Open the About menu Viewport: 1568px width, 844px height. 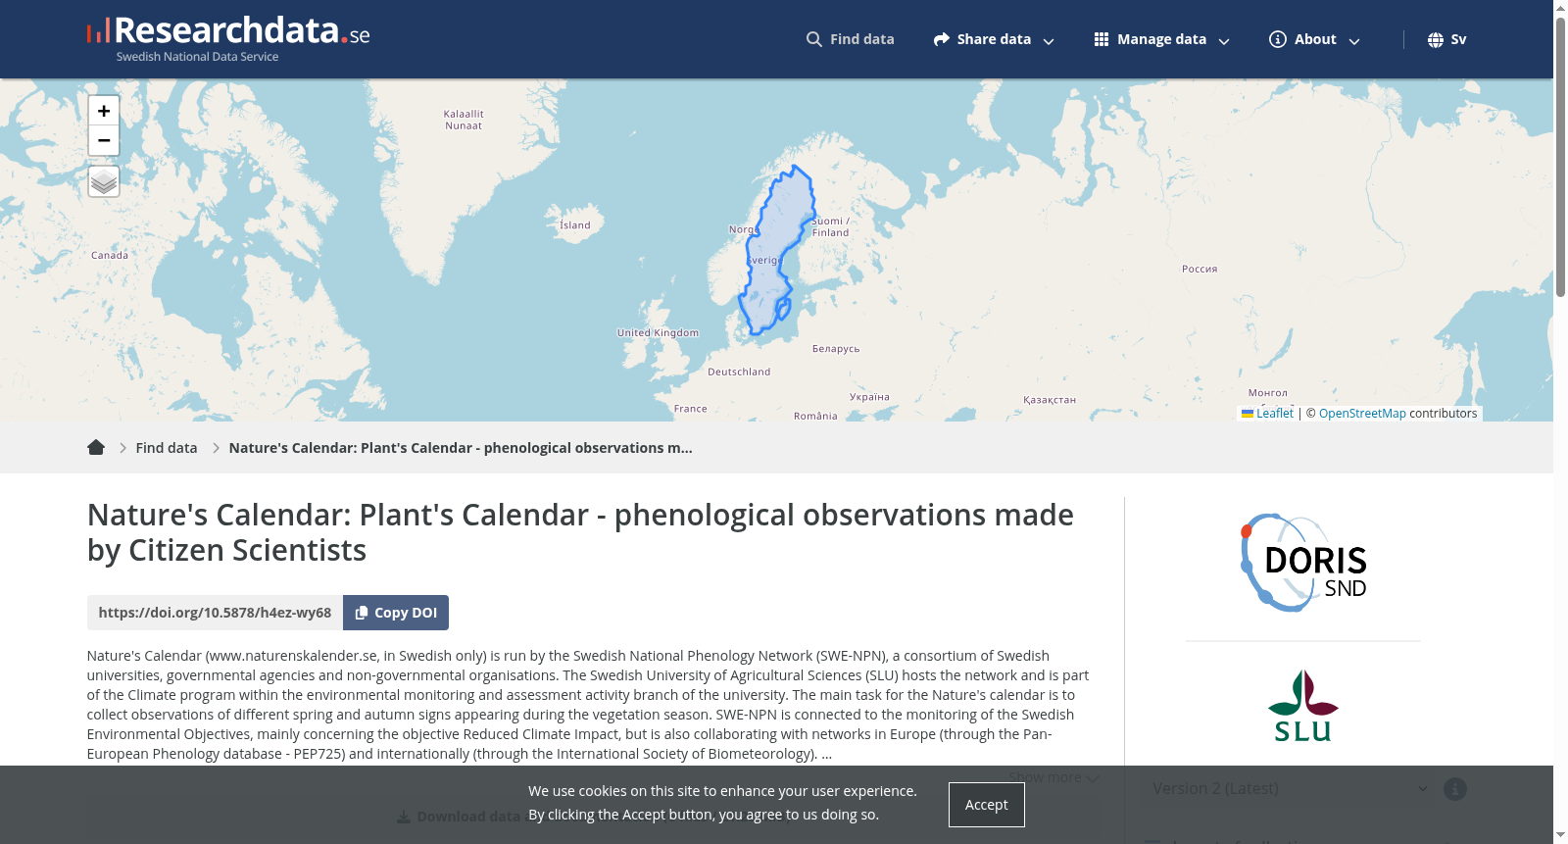[1315, 39]
